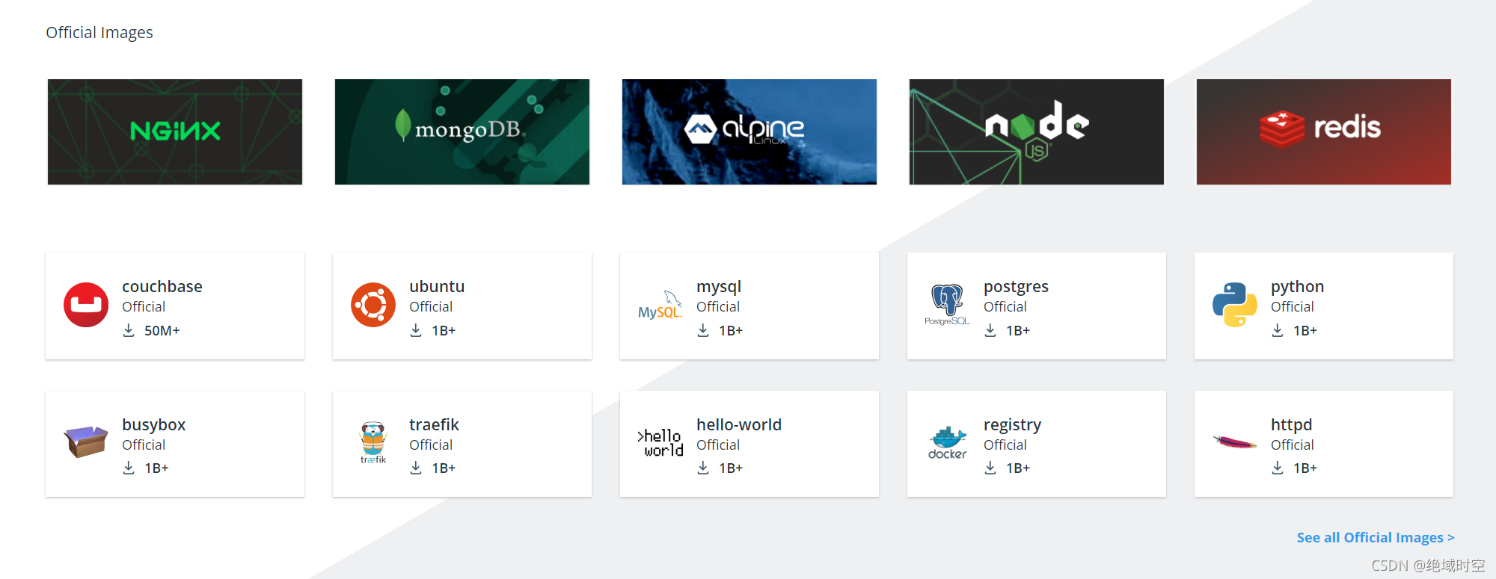The width and height of the screenshot is (1496, 579).
Task: Click download icon on ubuntu card
Action: pos(416,330)
